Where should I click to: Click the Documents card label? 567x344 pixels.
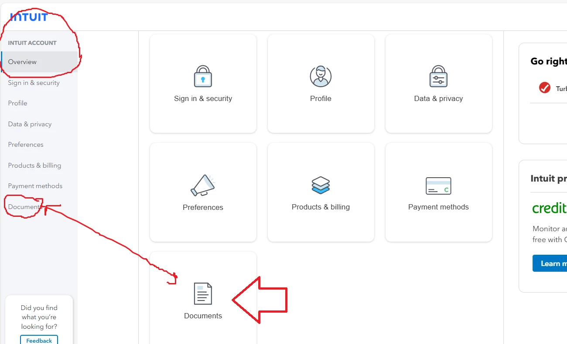(203, 316)
